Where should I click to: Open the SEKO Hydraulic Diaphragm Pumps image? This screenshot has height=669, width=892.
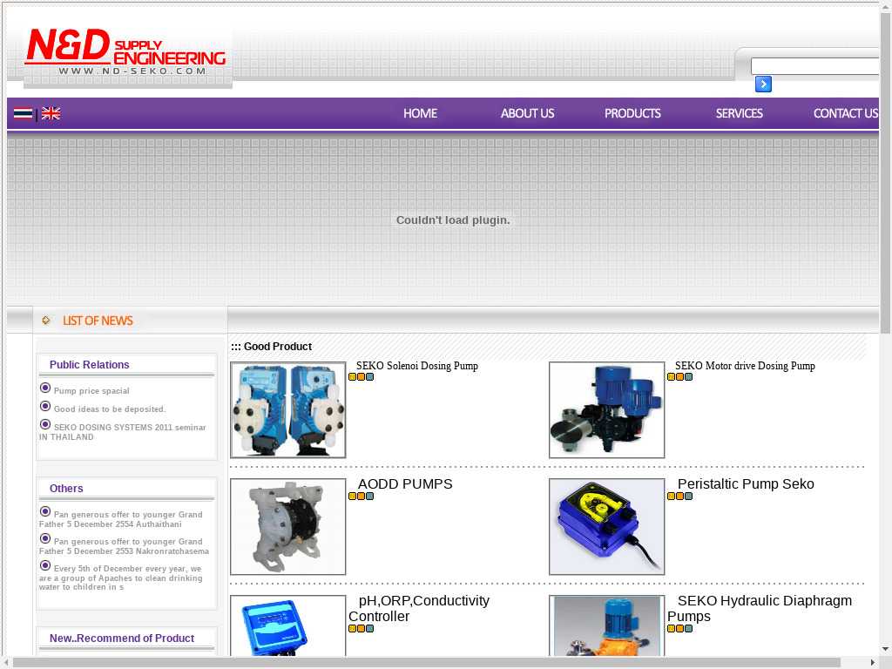coord(606,625)
